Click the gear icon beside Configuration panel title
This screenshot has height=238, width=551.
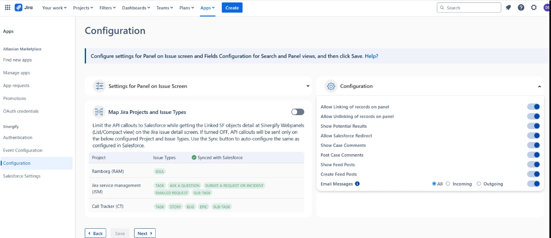coord(331,86)
